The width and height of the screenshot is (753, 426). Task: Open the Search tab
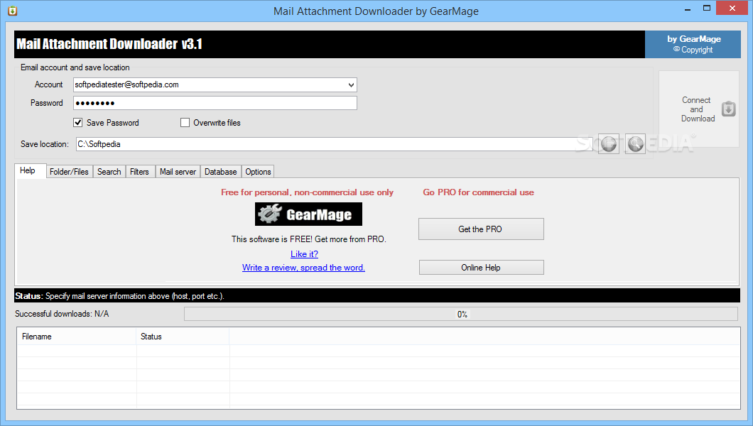coord(109,172)
